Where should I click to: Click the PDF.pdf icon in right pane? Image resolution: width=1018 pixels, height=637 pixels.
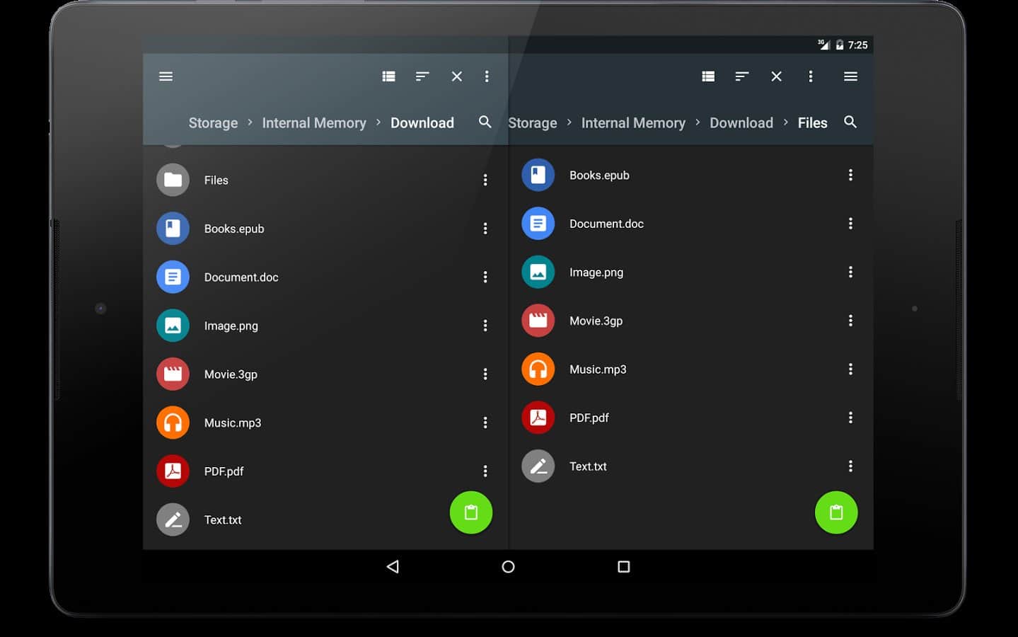[x=538, y=418]
